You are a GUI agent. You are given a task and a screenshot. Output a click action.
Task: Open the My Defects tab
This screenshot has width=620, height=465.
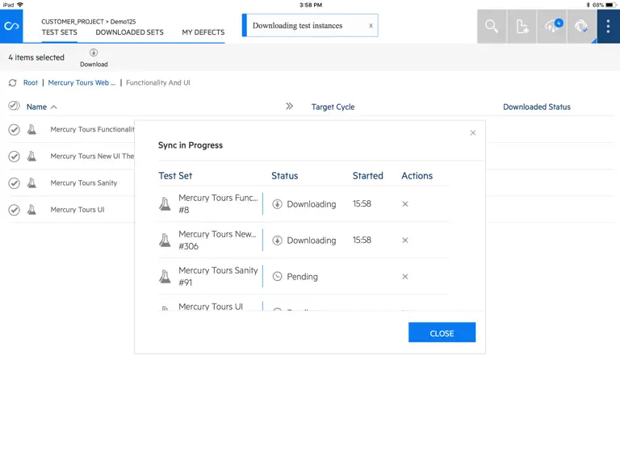click(x=203, y=32)
